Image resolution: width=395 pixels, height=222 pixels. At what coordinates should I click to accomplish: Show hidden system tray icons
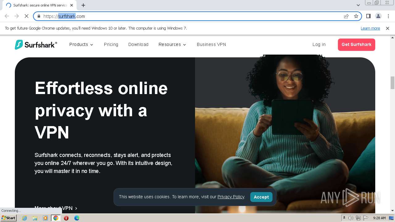344,218
